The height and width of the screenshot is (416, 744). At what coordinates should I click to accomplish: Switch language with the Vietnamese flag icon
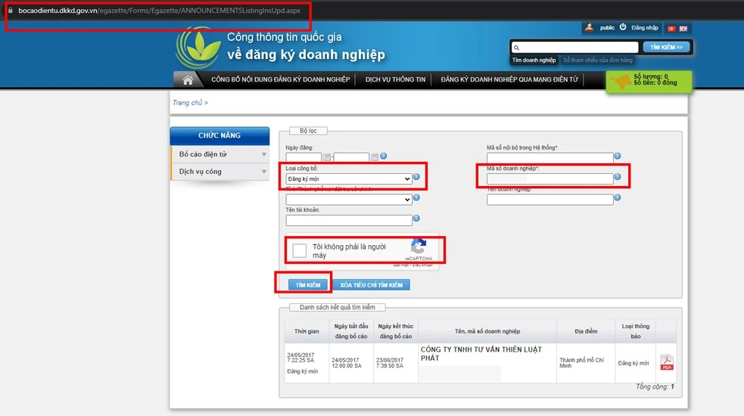671,29
